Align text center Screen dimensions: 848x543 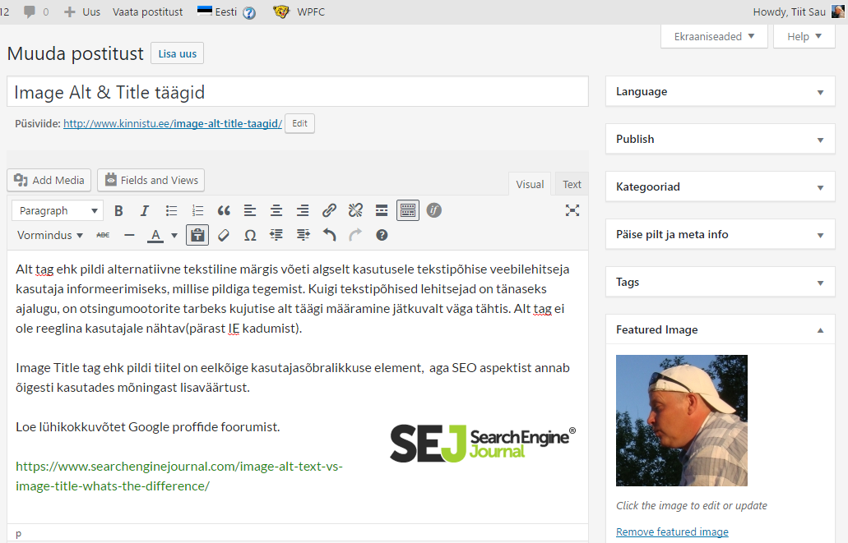tap(276, 211)
